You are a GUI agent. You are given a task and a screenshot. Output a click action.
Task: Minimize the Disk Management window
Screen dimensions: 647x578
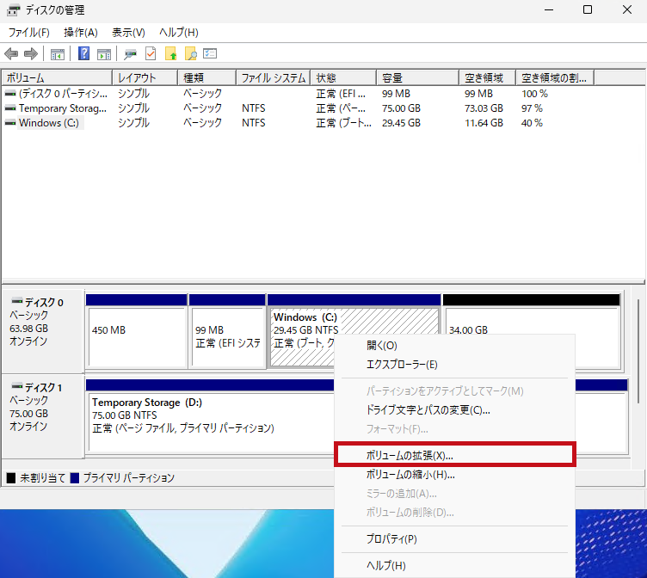pos(549,10)
